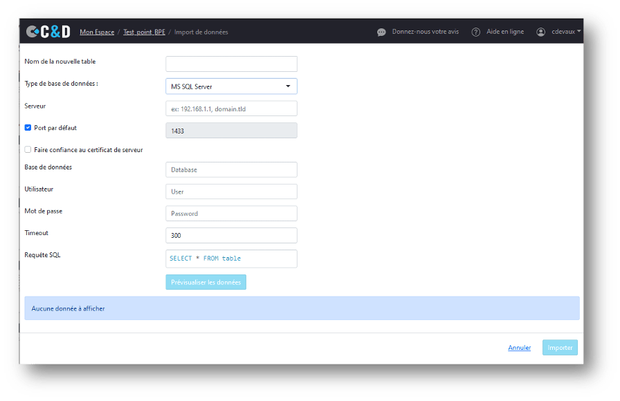The width and height of the screenshot is (620, 401).
Task: Click the feedback speech bubble icon
Action: (381, 32)
